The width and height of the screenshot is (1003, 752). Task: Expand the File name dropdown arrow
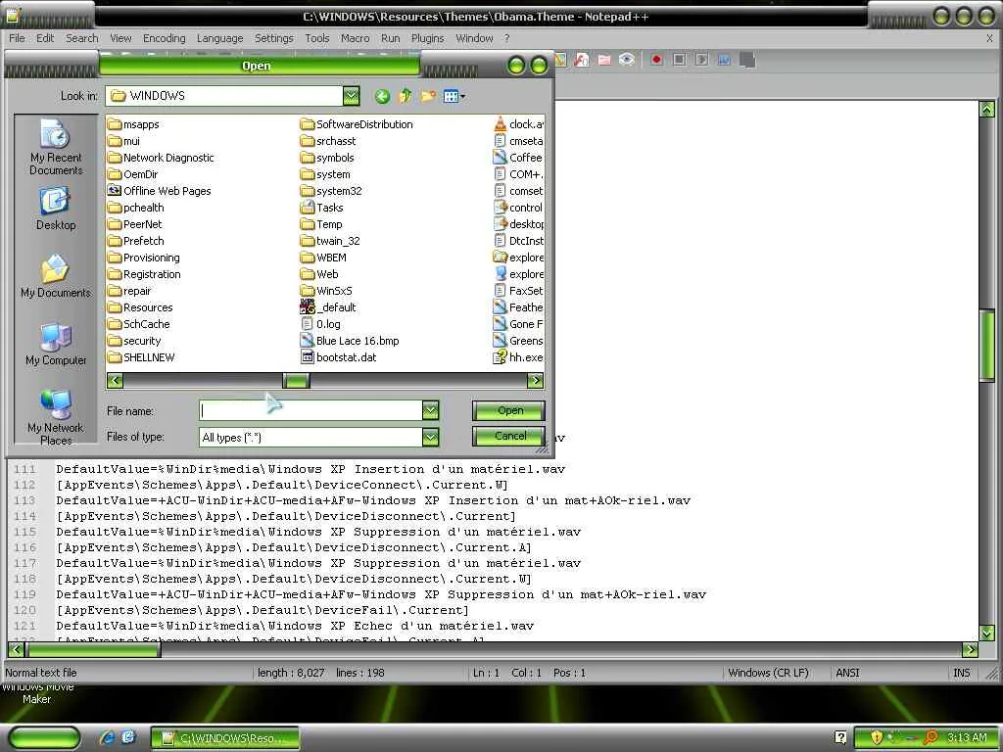[x=431, y=410]
